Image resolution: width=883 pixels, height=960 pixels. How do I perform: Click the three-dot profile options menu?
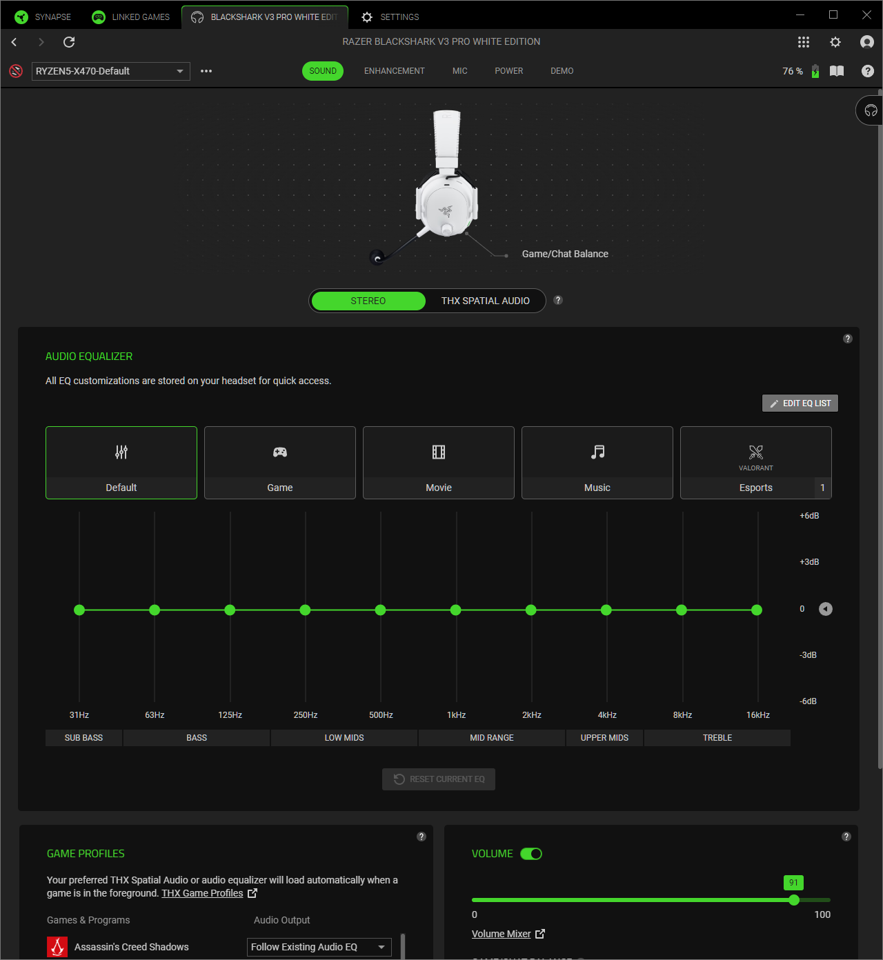(206, 71)
